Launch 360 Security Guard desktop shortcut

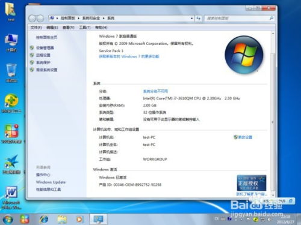11,103
